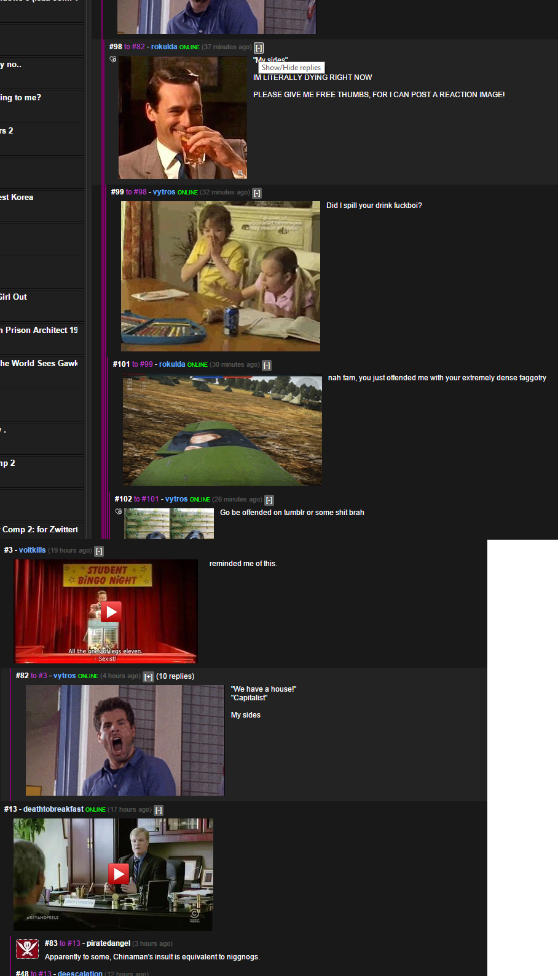The width and height of the screenshot is (558, 976).
Task: Open the 'World Sees Gawk' sidebar item
Action: click(x=41, y=364)
